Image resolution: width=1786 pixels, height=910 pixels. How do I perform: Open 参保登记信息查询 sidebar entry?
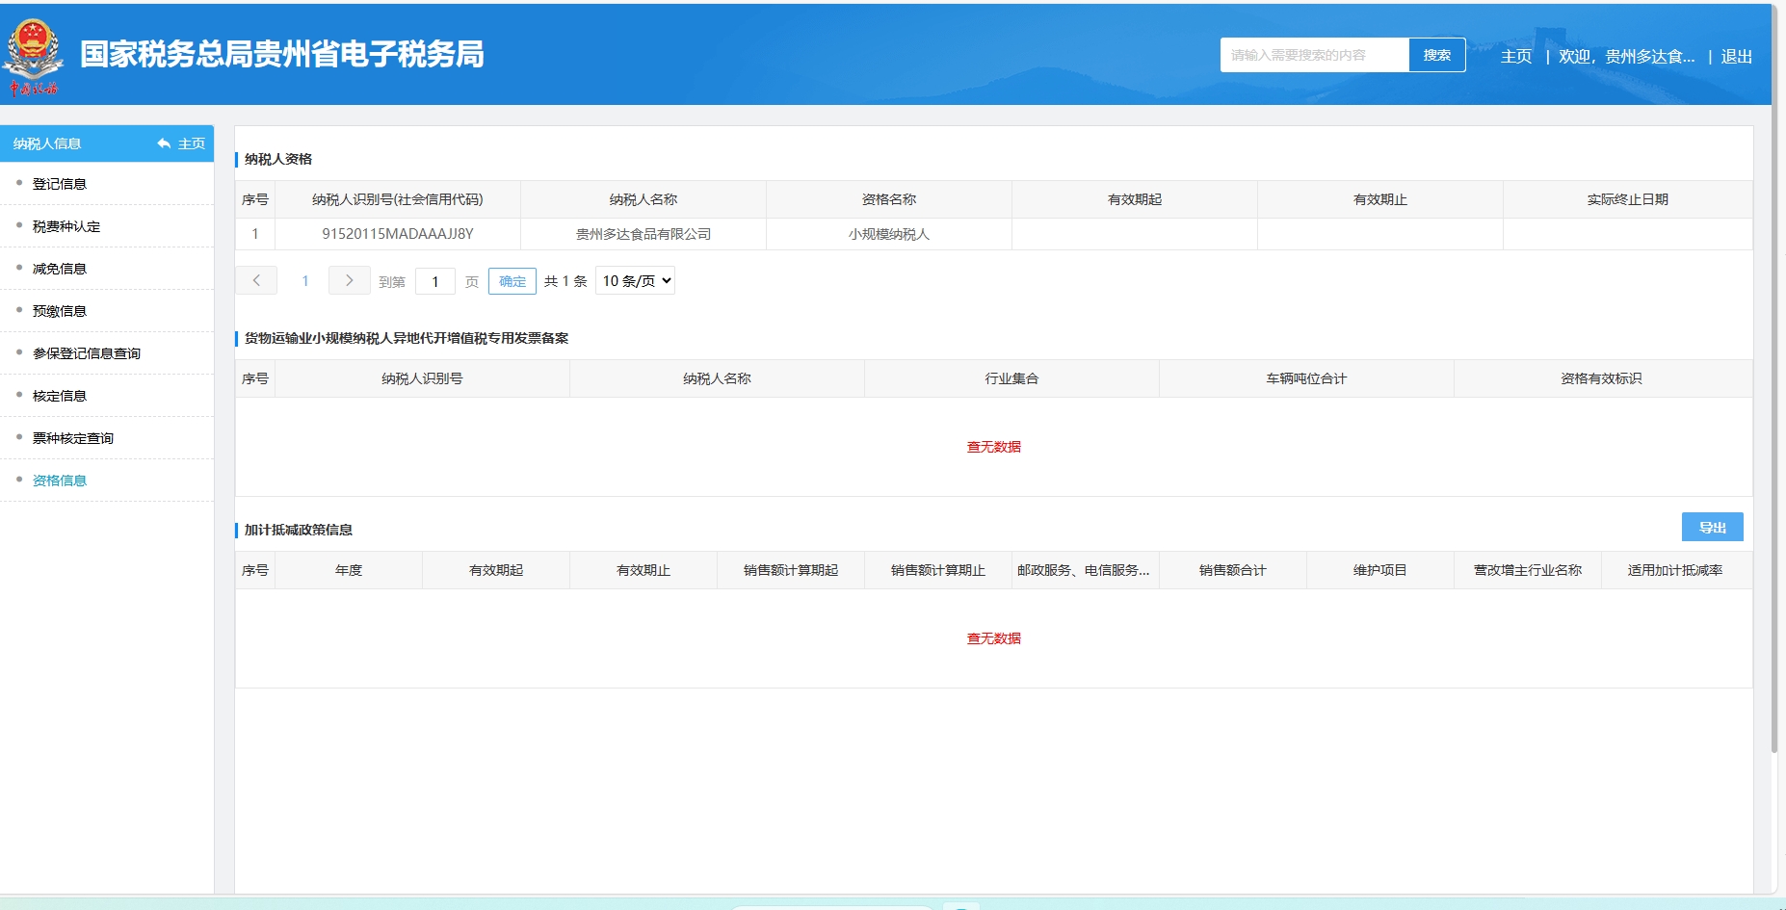click(87, 353)
